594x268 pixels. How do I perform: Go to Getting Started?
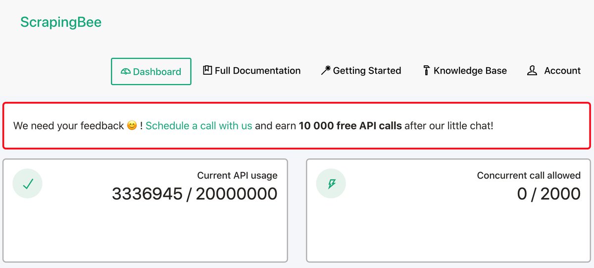pos(361,71)
